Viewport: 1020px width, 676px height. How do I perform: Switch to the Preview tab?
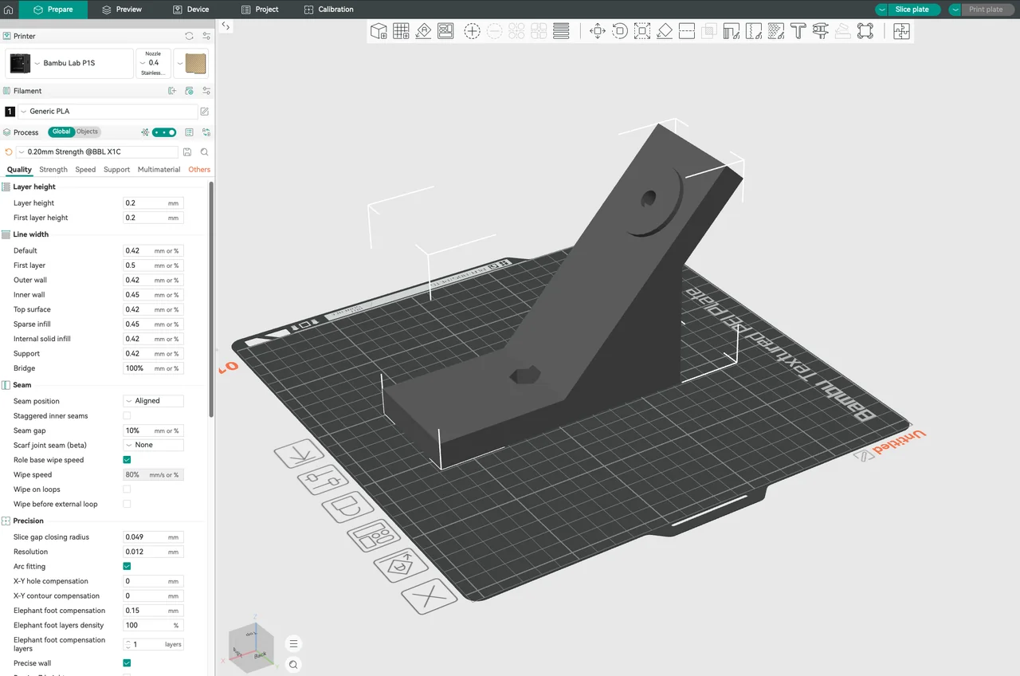[122, 10]
